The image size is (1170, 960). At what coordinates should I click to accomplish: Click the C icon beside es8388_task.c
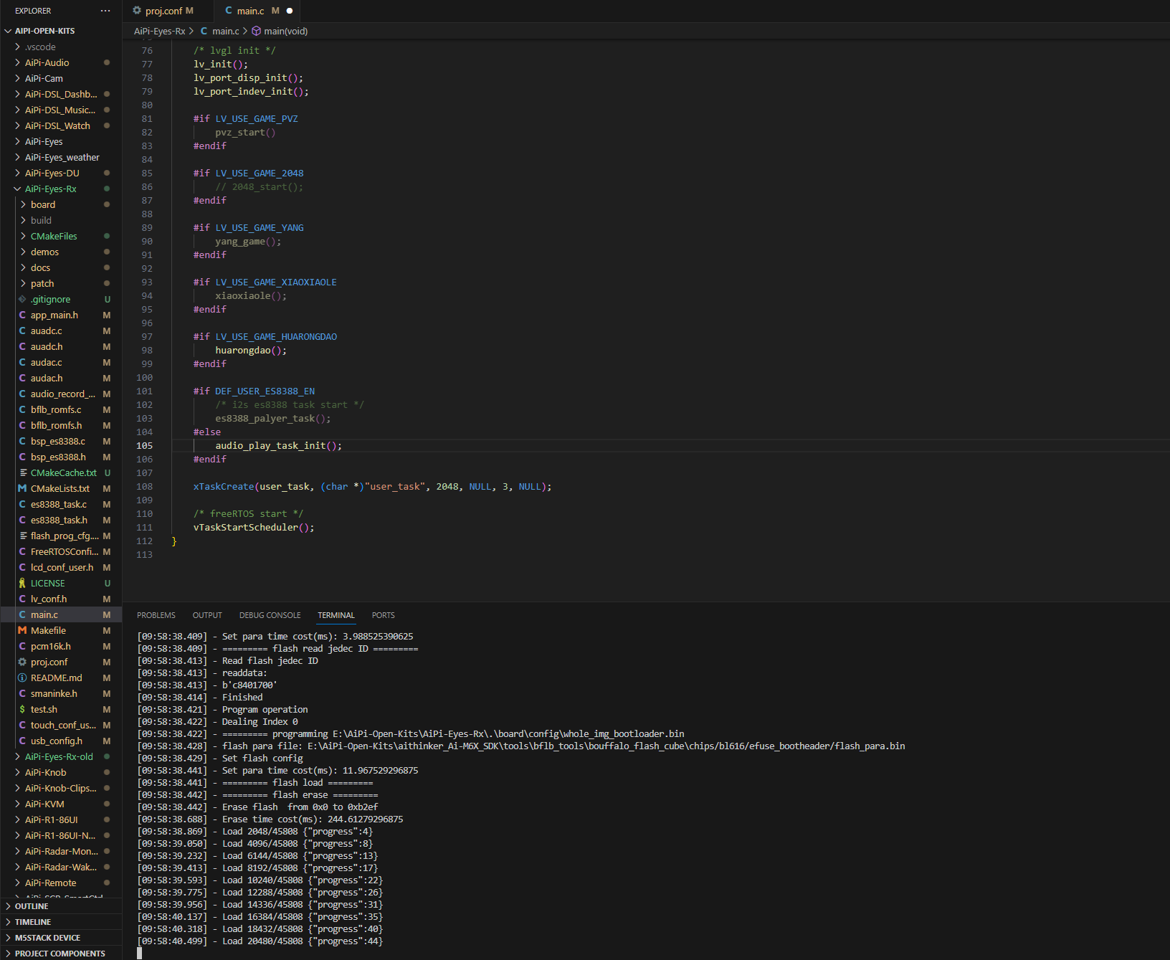click(22, 504)
